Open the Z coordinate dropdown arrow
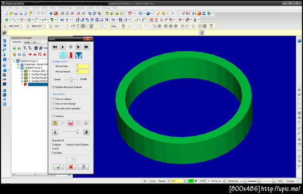 click(67, 26)
